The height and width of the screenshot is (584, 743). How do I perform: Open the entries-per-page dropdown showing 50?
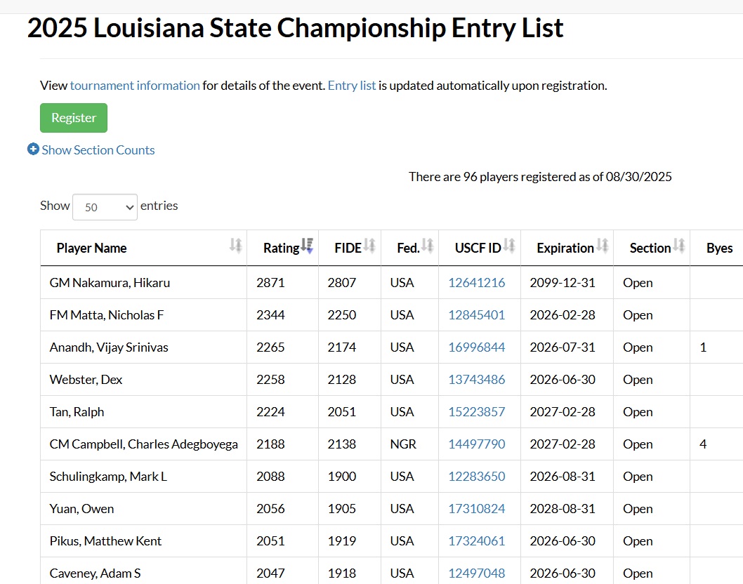pos(105,207)
